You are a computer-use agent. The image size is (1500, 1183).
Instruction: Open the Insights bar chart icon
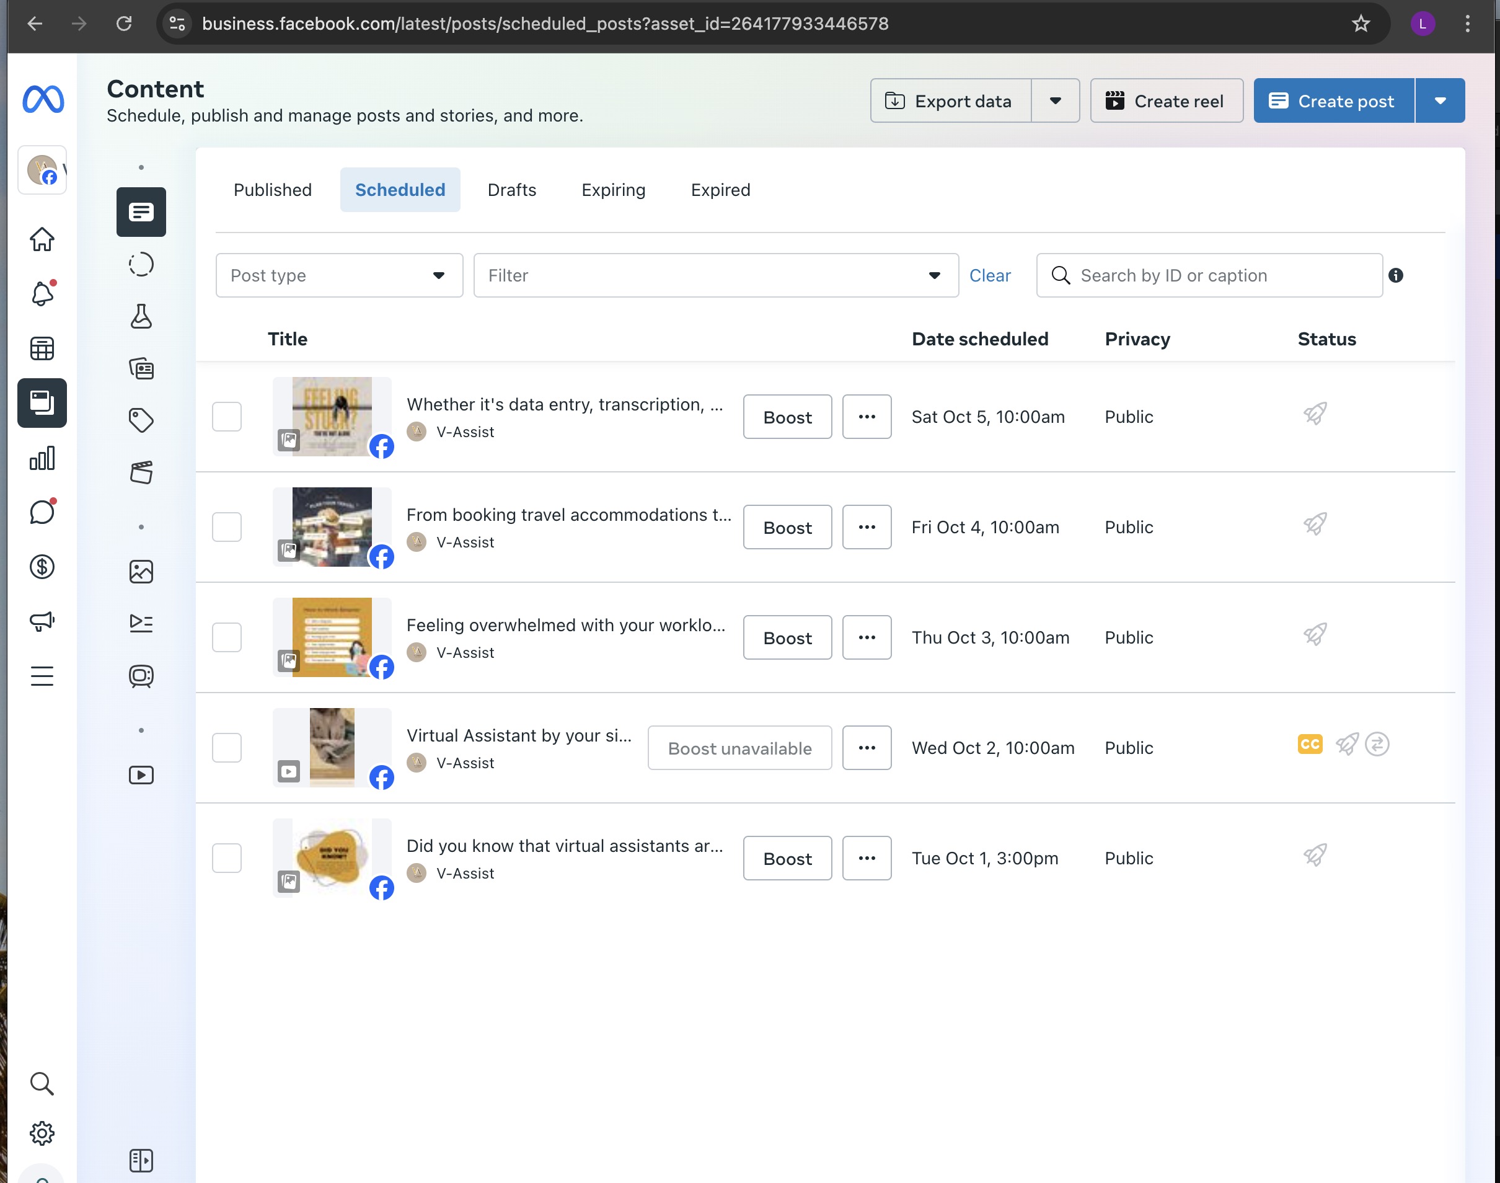42,458
